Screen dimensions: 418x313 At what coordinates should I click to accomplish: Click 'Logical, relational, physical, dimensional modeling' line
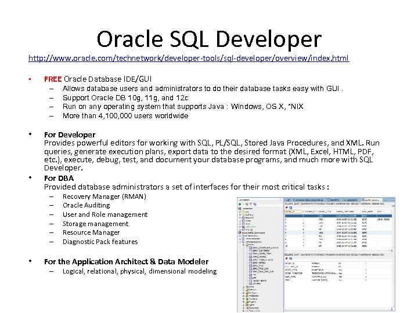click(140, 271)
